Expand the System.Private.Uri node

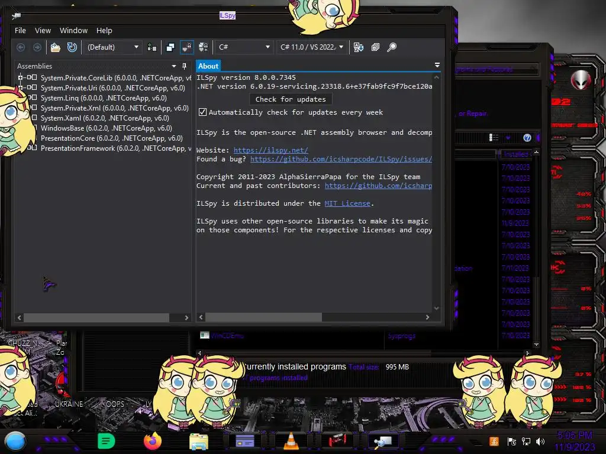pyautogui.click(x=20, y=87)
